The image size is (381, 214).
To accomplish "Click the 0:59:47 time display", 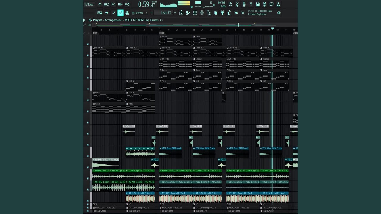I will tap(147, 4).
